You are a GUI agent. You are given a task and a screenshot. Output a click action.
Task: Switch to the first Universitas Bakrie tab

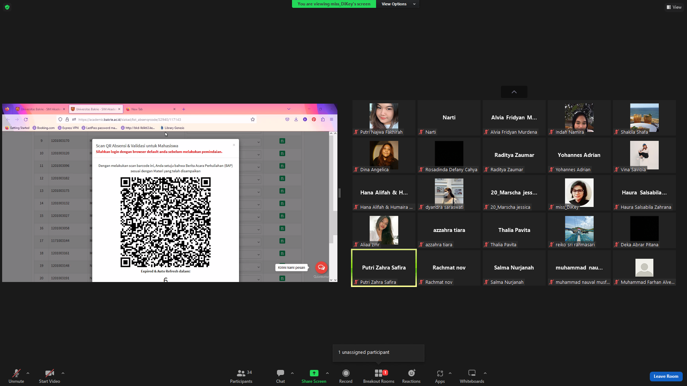pyautogui.click(x=40, y=109)
